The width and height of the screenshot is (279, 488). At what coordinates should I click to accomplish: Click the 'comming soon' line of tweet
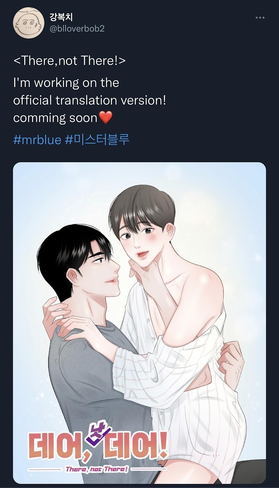coord(55,118)
